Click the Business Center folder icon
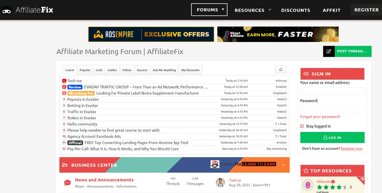This screenshot has width=382, height=193. pyautogui.click(x=65, y=165)
